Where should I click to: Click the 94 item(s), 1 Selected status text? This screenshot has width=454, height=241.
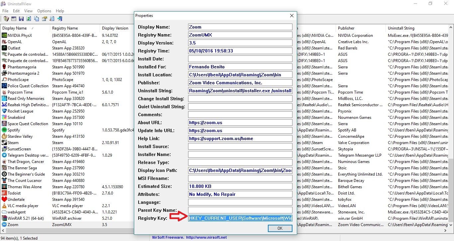pyautogui.click(x=20, y=238)
